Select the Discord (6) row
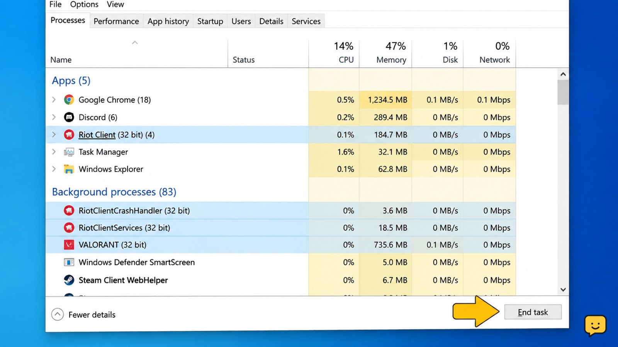The width and height of the screenshot is (618, 347). point(280,117)
